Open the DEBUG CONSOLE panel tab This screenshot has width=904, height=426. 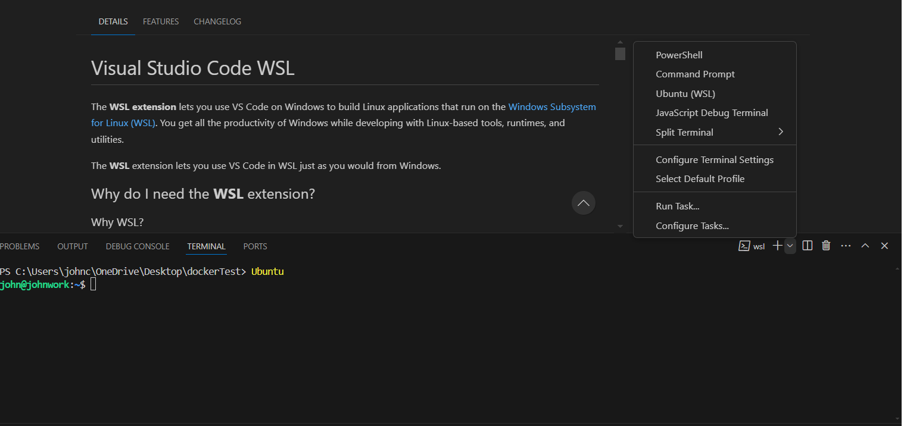[x=138, y=246]
